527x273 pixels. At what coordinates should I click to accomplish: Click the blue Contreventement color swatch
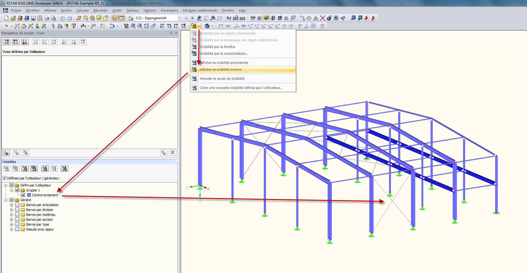pyautogui.click(x=29, y=195)
